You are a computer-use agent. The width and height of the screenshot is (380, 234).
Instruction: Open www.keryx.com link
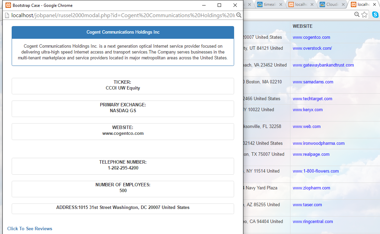[x=308, y=109]
